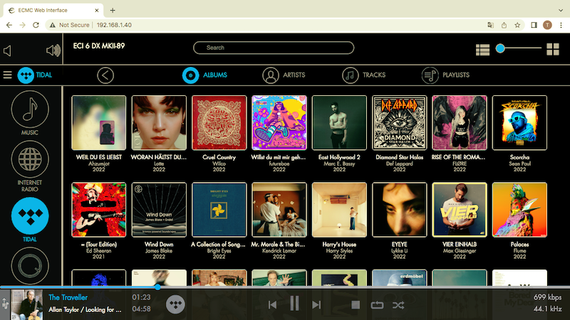Open the East Hollywood 2 album
Screen dimensions: 570x320
coord(339,122)
